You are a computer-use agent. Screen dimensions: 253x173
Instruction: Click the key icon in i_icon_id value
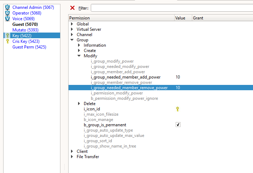pos(178,109)
